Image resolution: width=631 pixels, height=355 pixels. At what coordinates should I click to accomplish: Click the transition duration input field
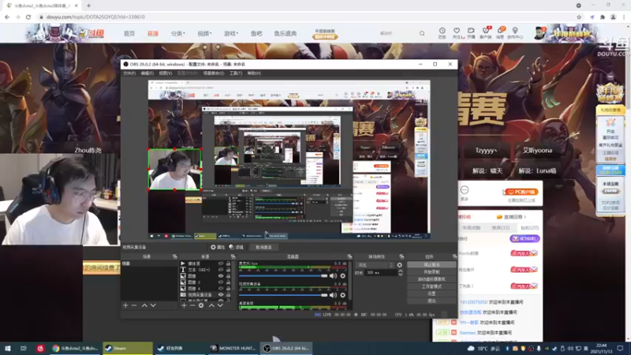[381, 272]
